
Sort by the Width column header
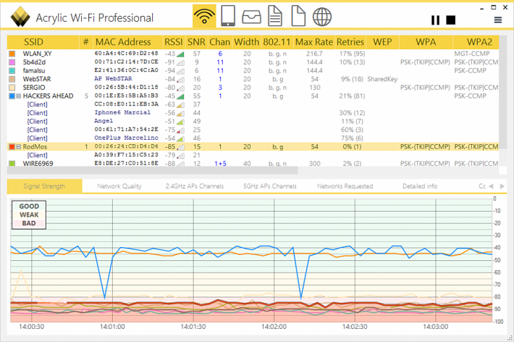coord(247,42)
